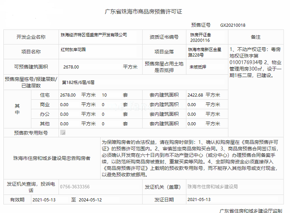
Task: Click the remarks text about 不动产权证号
Action: pyautogui.click(x=255, y=62)
